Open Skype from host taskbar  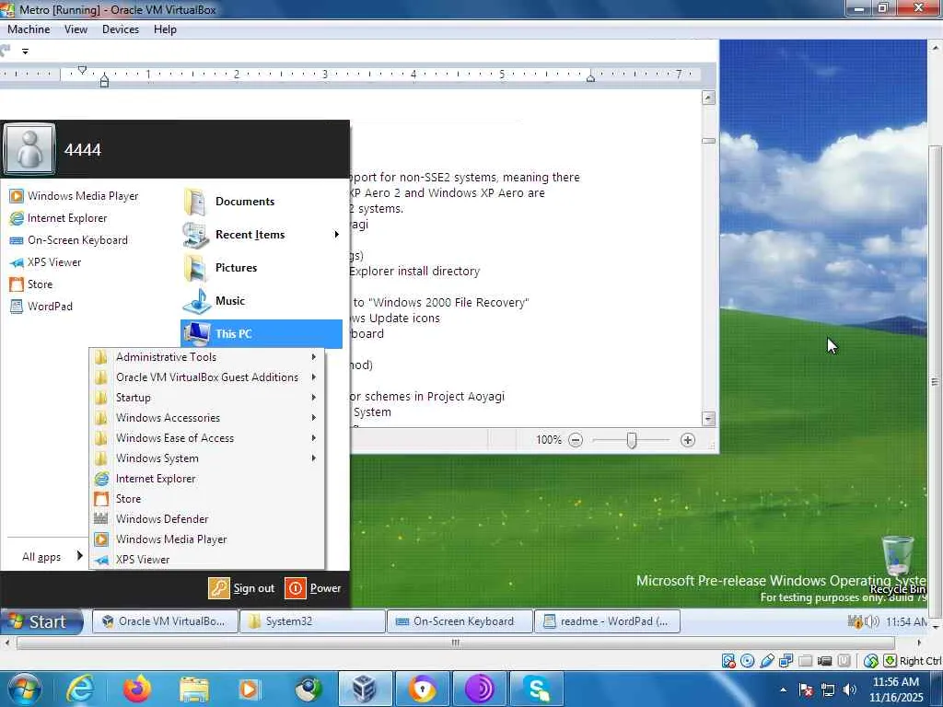point(537,689)
